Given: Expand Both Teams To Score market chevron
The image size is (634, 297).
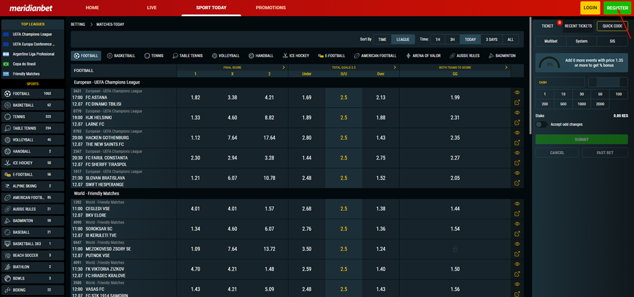Looking at the screenshot, I should 506,67.
